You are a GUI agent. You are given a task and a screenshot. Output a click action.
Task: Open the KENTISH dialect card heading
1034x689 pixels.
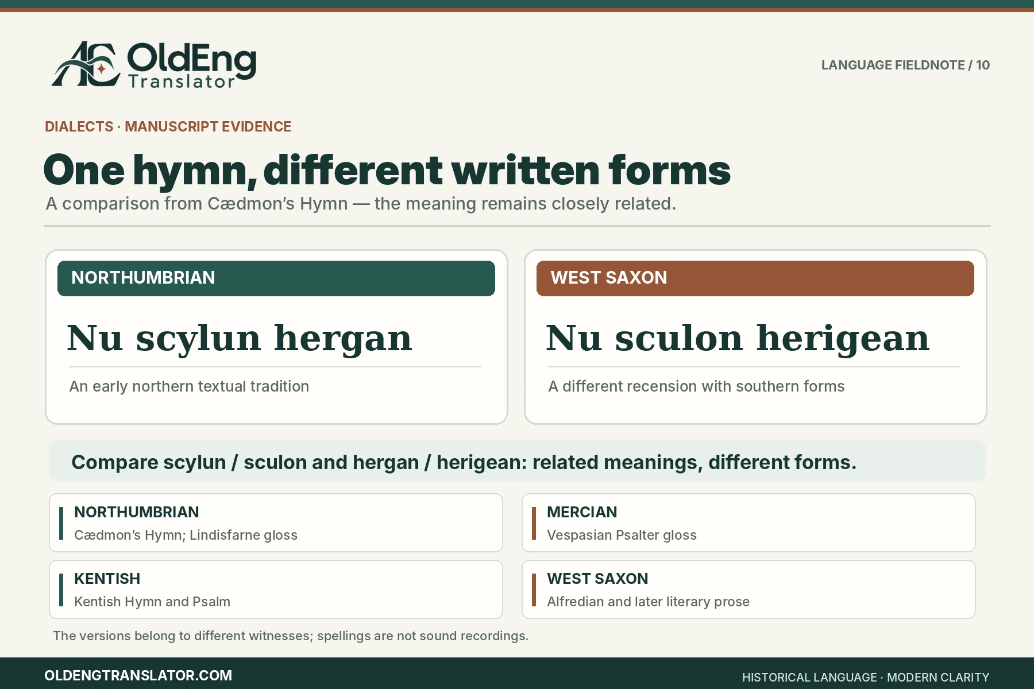tap(107, 579)
